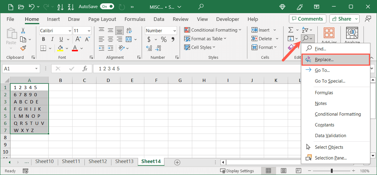This screenshot has height=175, width=377.
Task: Switch to Normal view in status bar
Action: [x=268, y=171]
